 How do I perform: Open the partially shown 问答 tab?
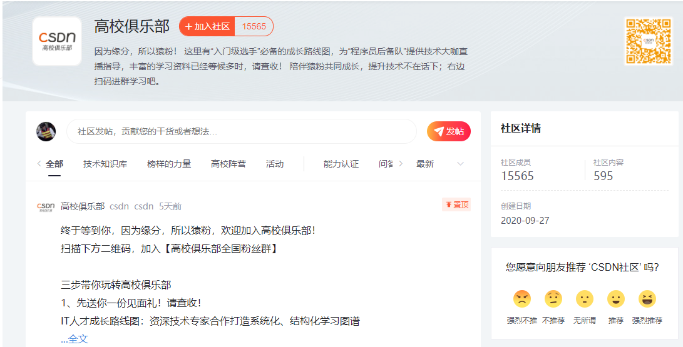pyautogui.click(x=386, y=164)
